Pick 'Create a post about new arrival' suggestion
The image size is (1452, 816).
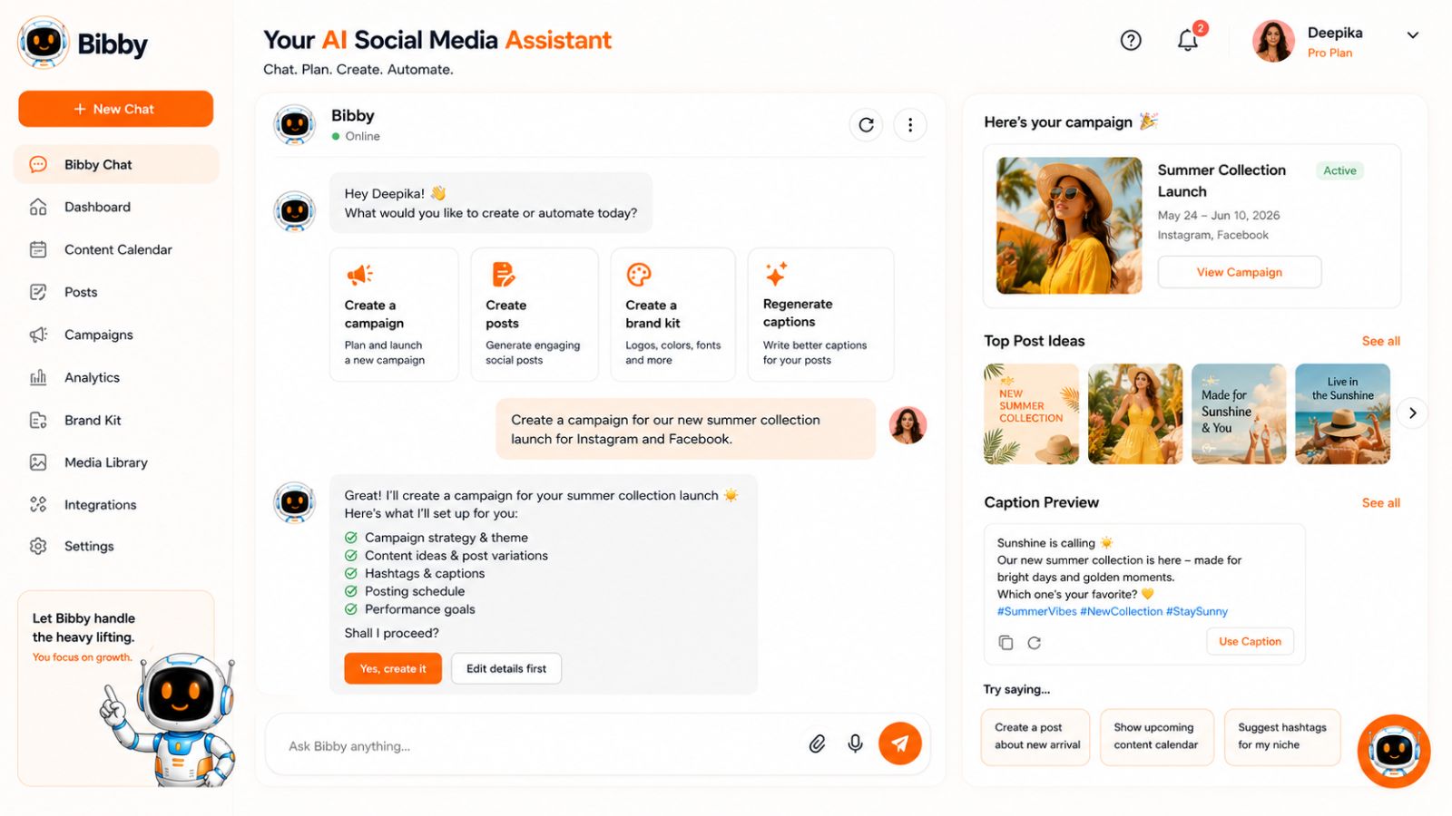pos(1035,736)
